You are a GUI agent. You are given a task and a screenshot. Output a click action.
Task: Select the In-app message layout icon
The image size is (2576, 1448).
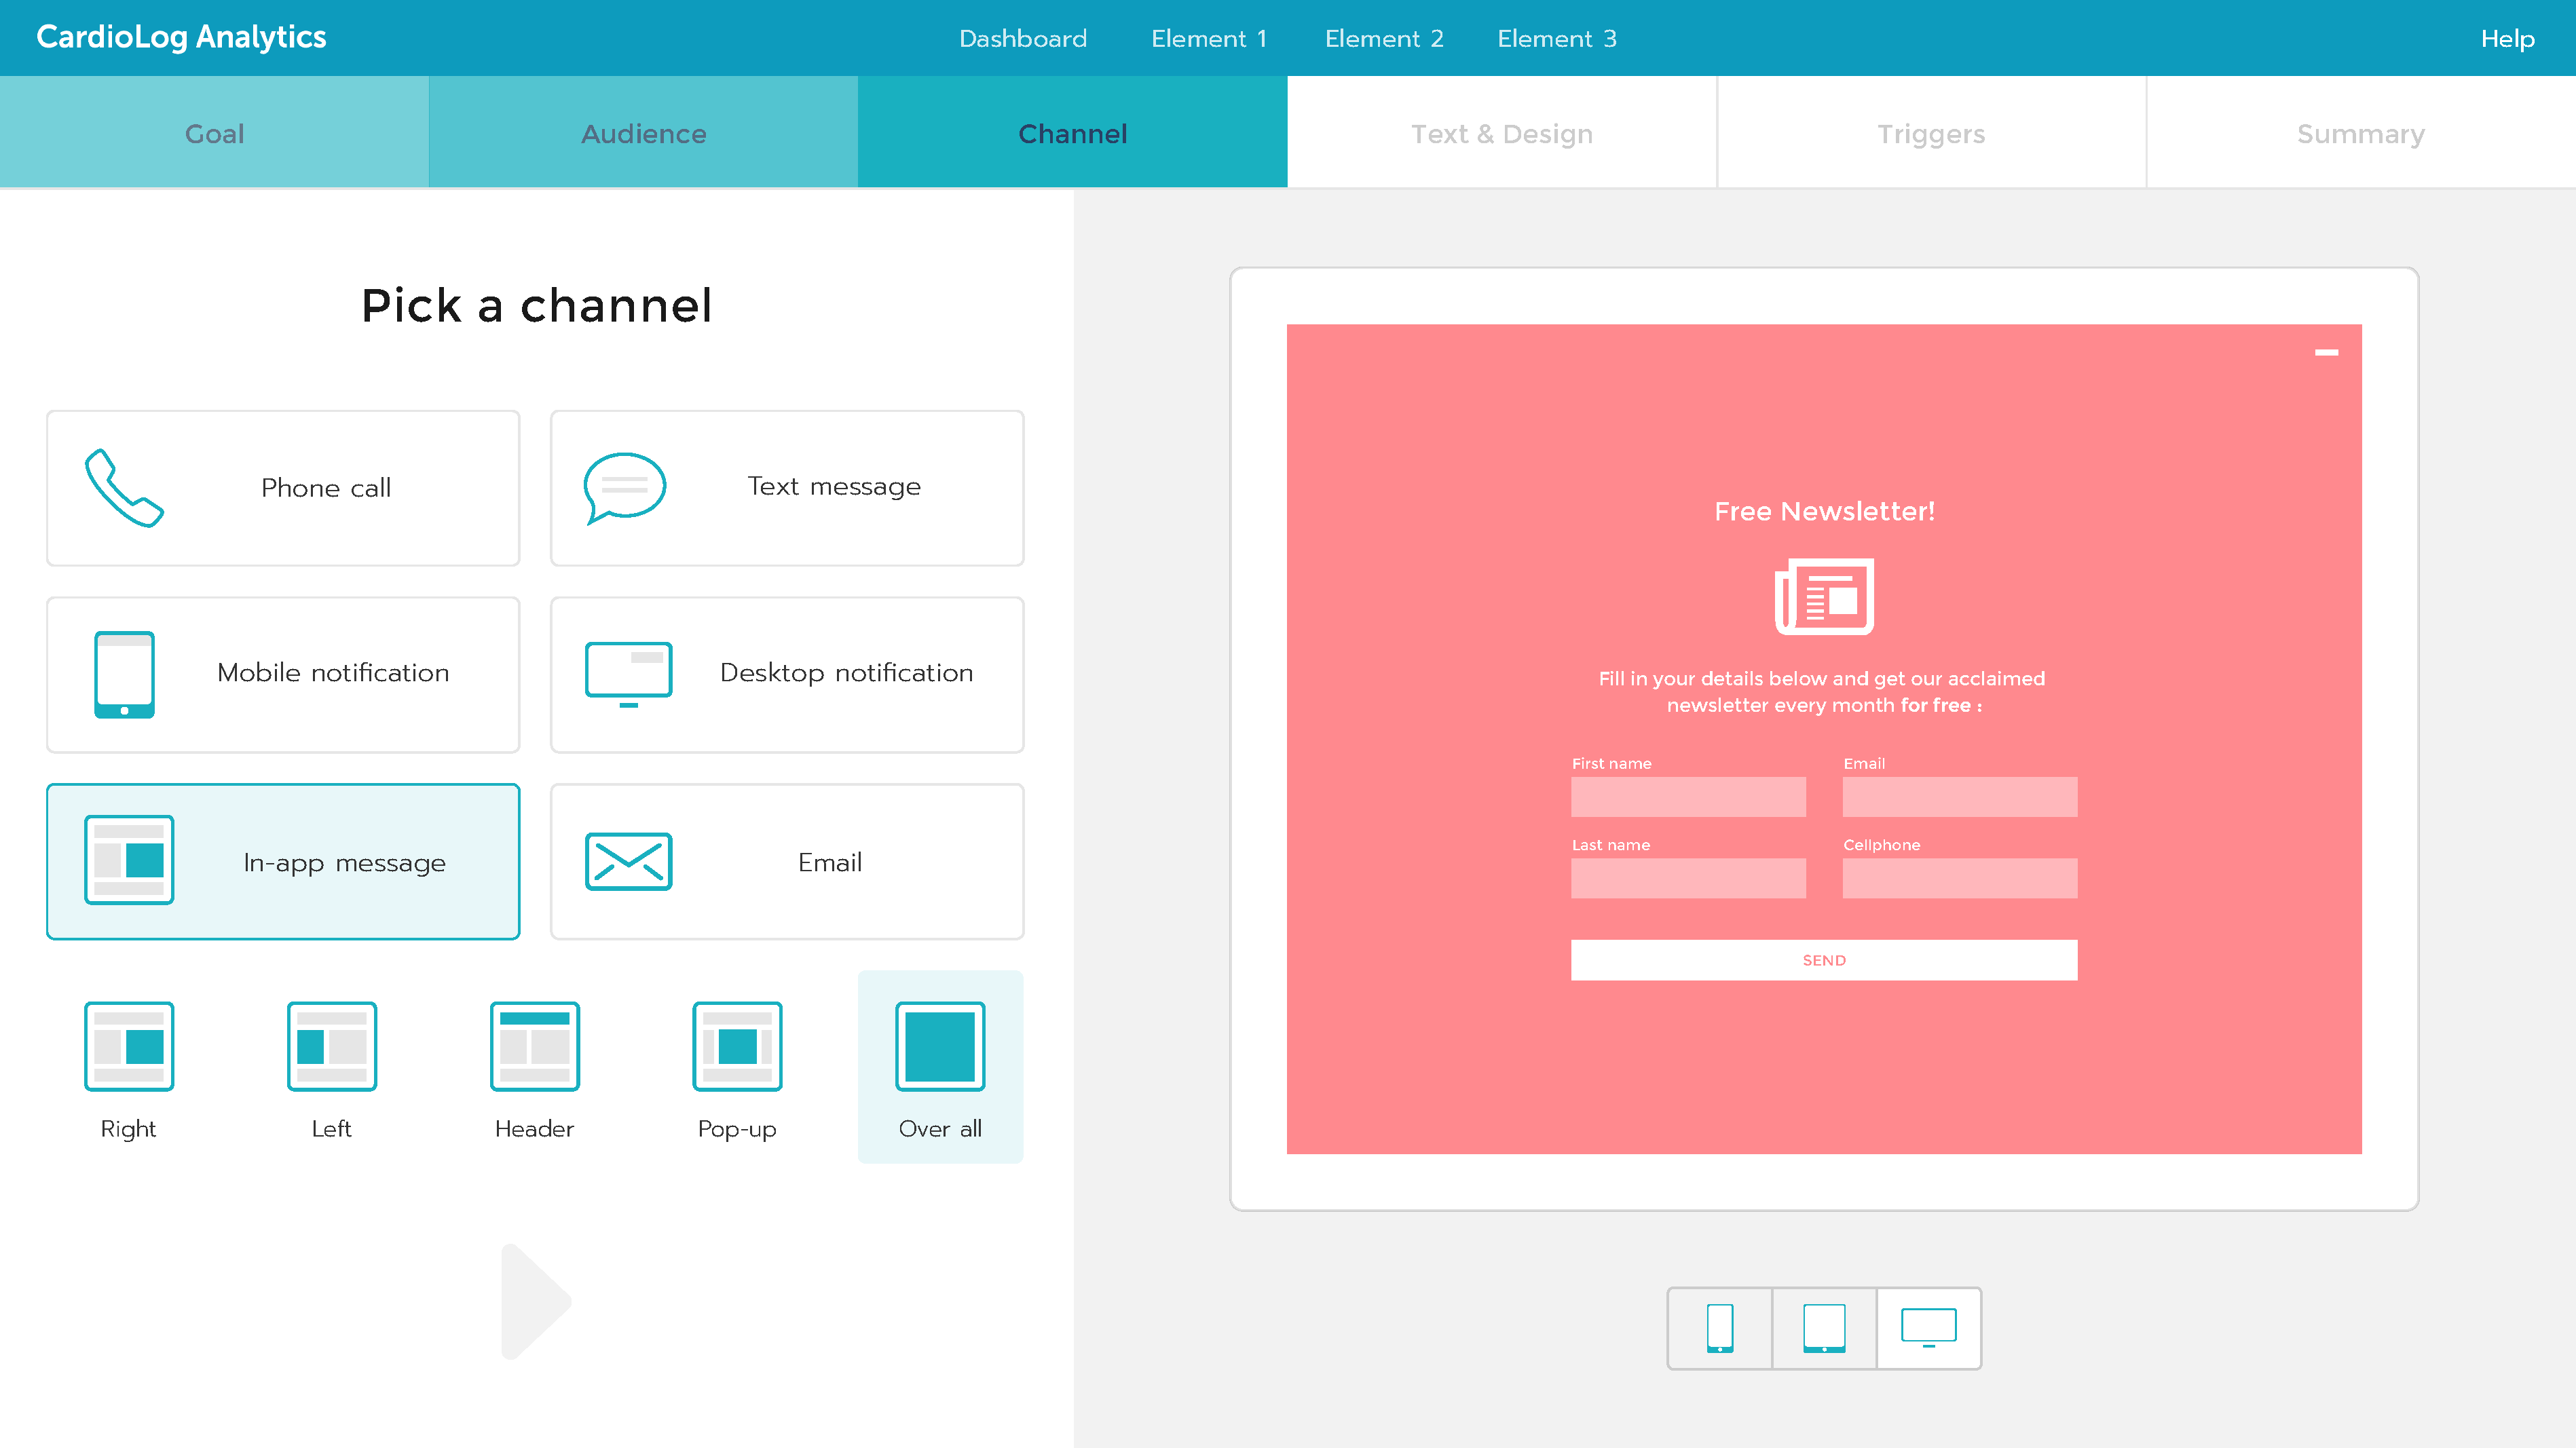pyautogui.click(x=129, y=860)
